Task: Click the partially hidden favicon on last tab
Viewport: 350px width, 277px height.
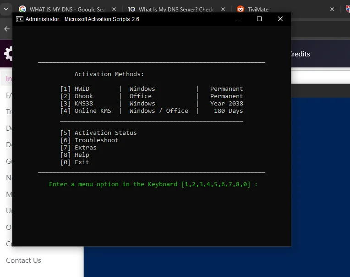Action: point(348,9)
